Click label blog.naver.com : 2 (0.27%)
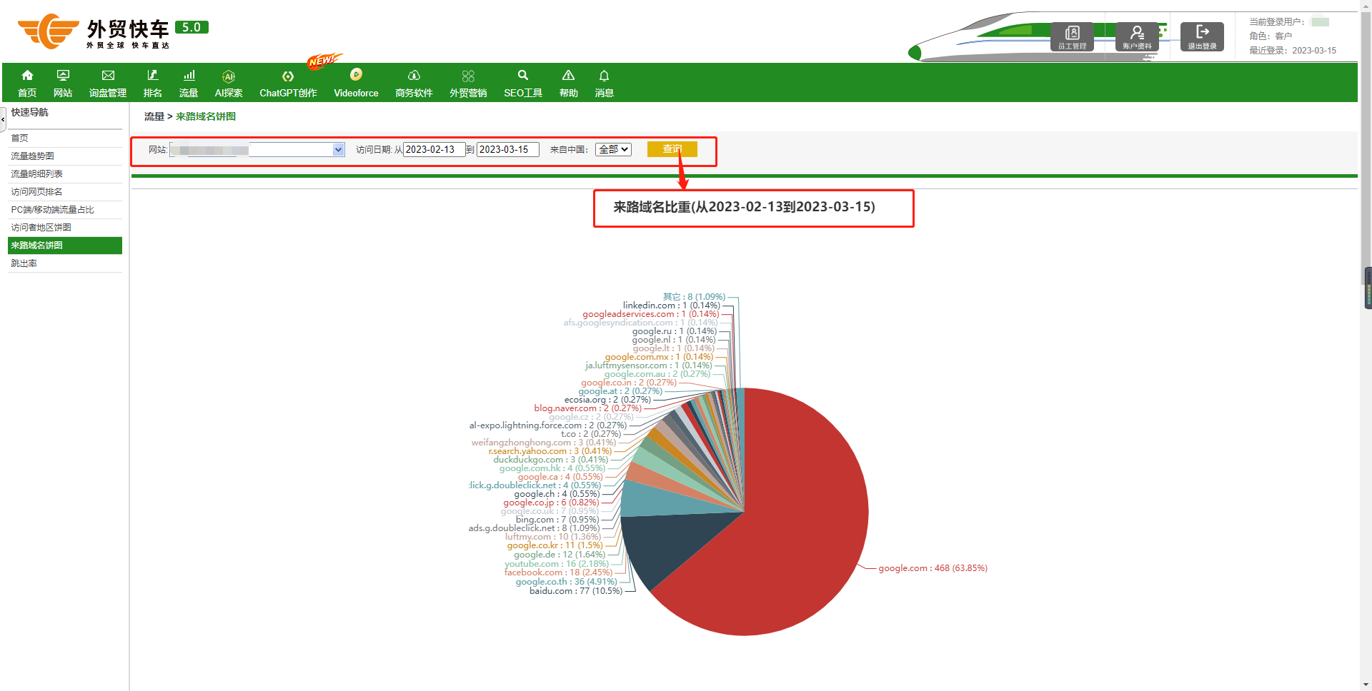Image resolution: width=1372 pixels, height=691 pixels. click(x=588, y=408)
